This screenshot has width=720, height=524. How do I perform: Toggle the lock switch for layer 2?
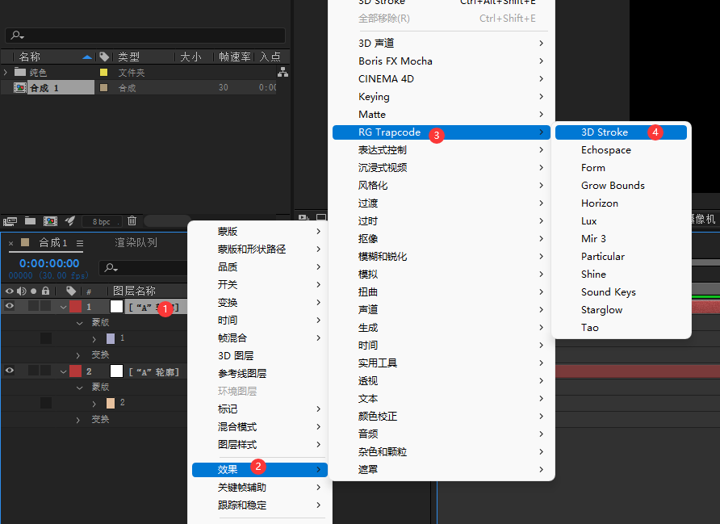tap(45, 370)
